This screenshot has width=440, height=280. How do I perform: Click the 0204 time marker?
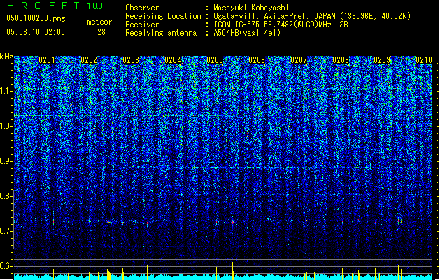coord(173,60)
